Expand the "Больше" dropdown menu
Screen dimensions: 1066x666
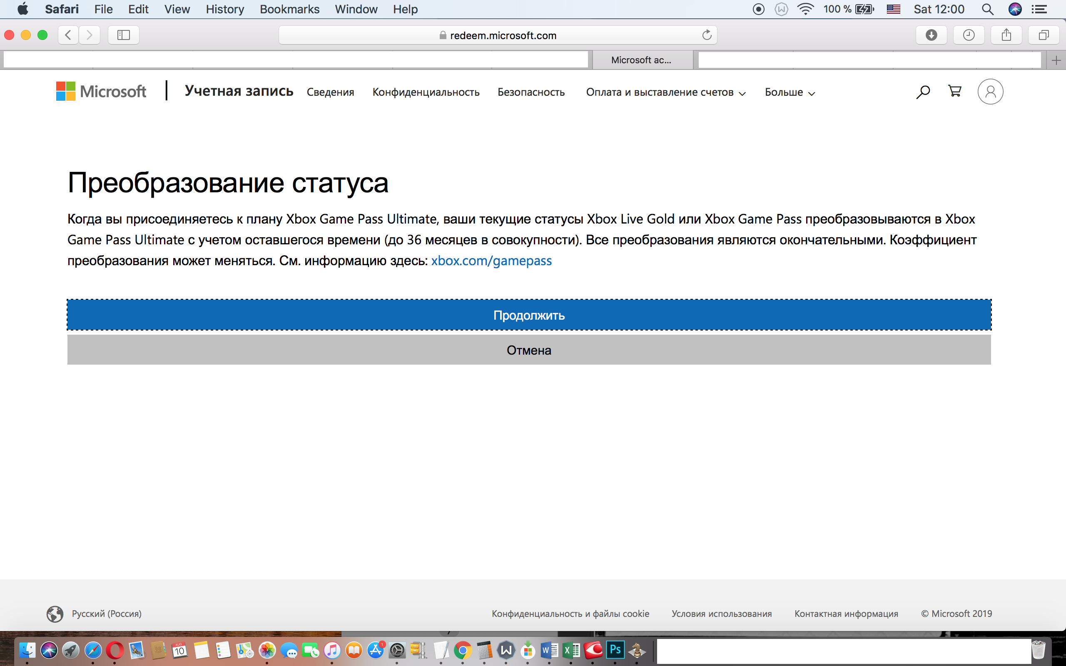[790, 92]
